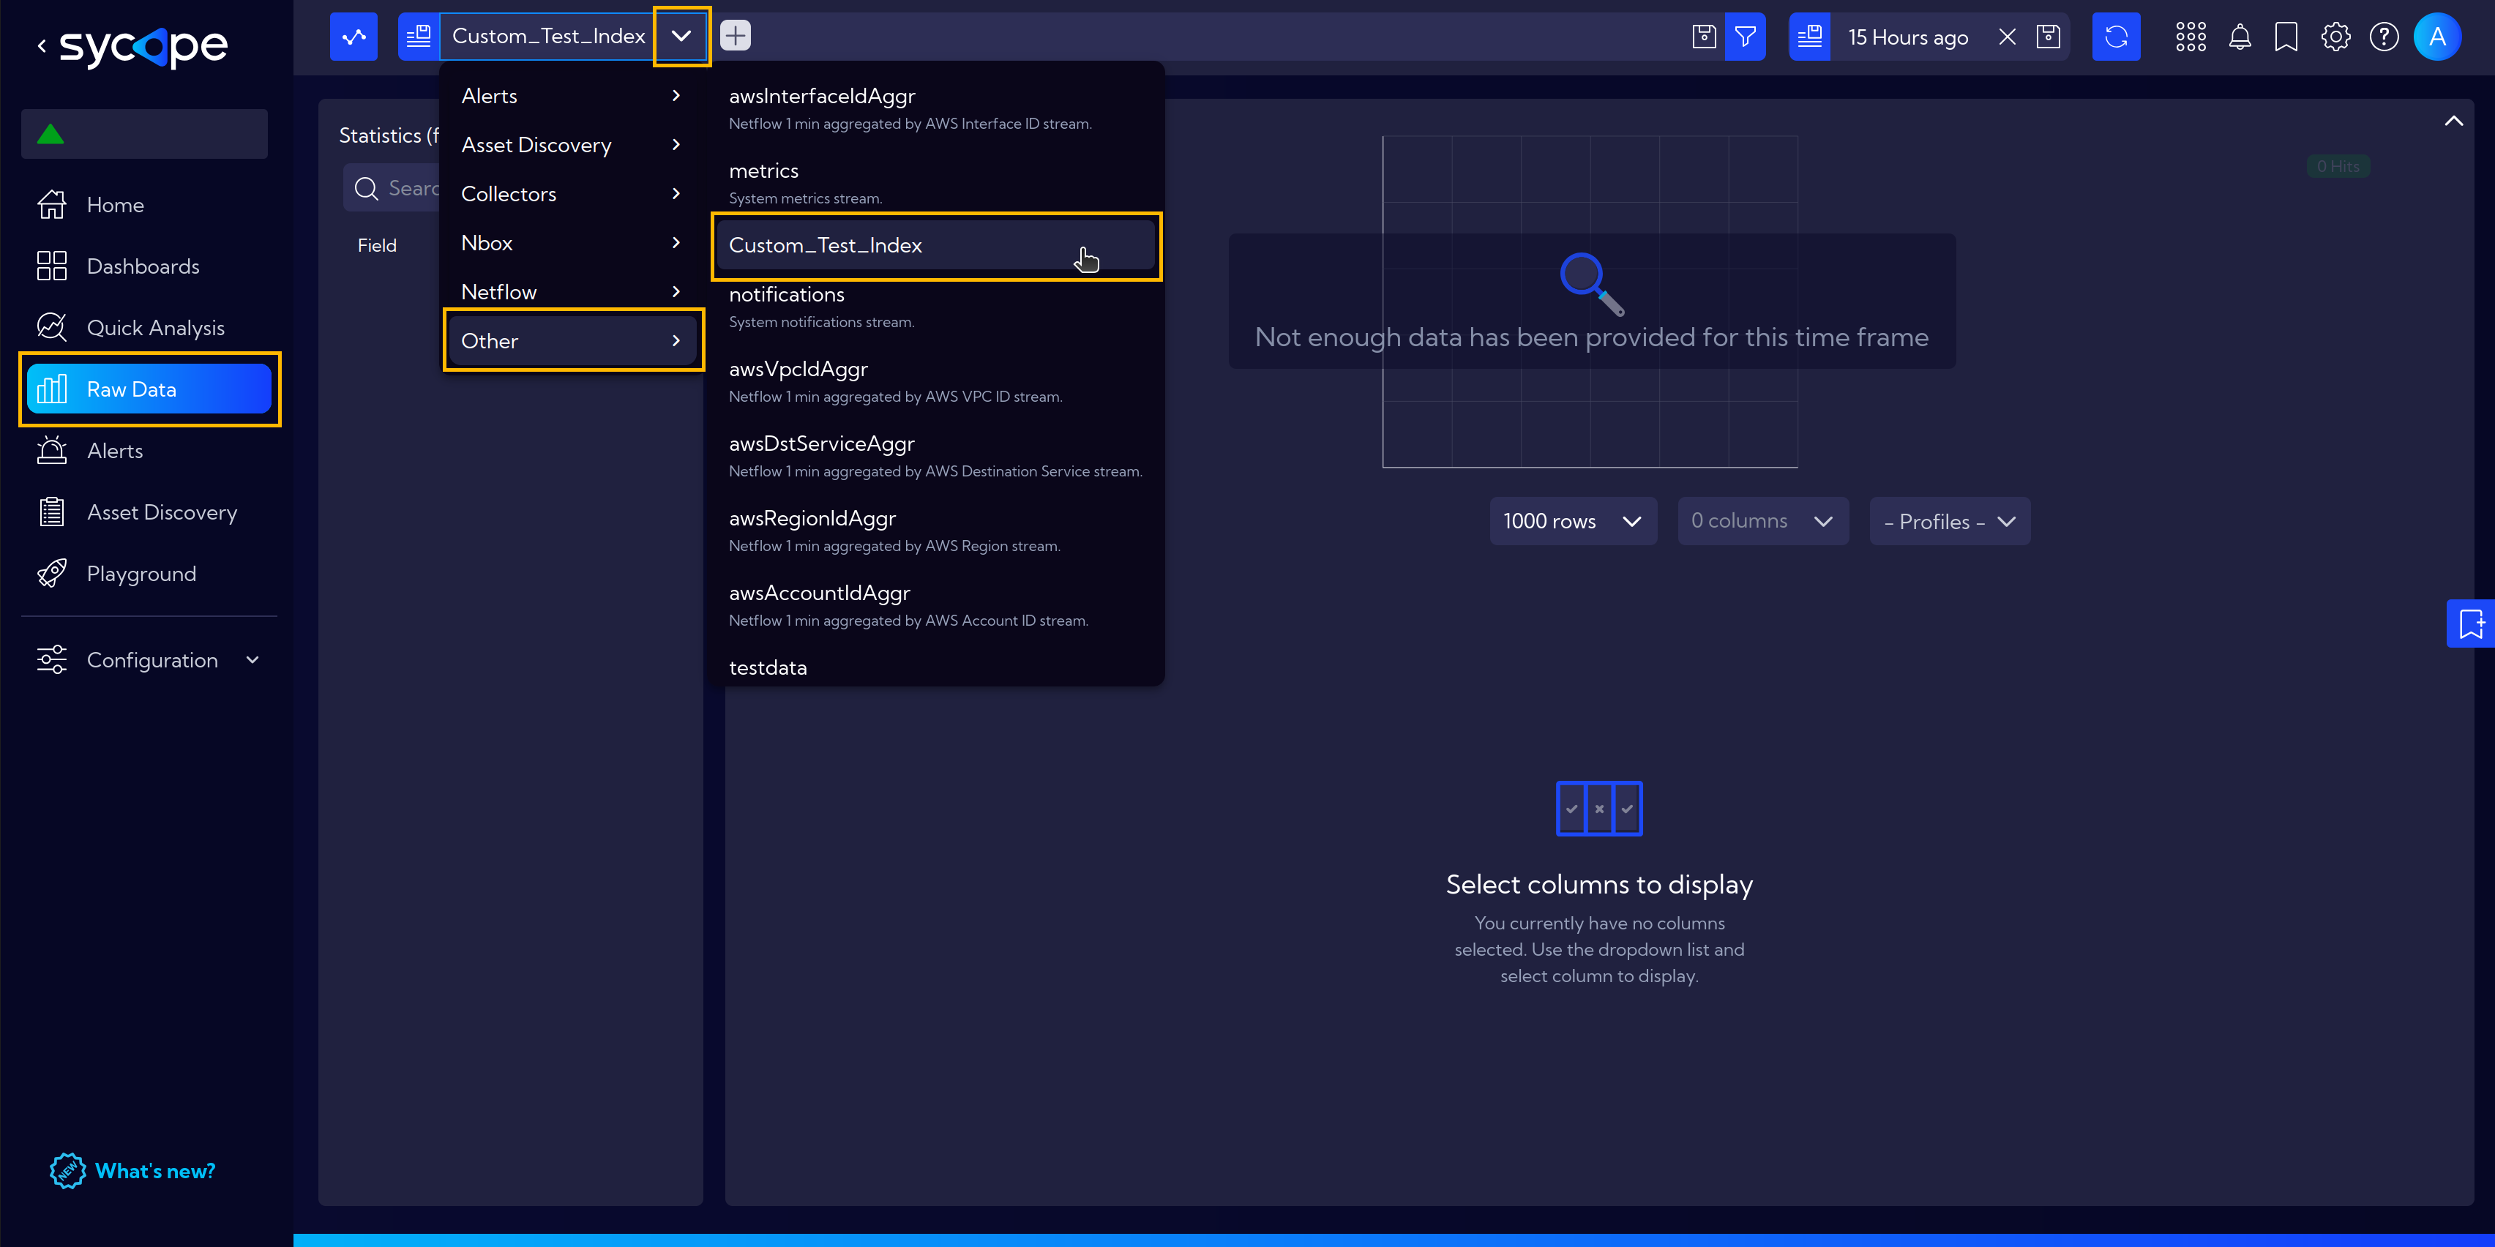The height and width of the screenshot is (1247, 2495).
Task: Choose the awsVpcIdAggr stream
Action: 937,381
